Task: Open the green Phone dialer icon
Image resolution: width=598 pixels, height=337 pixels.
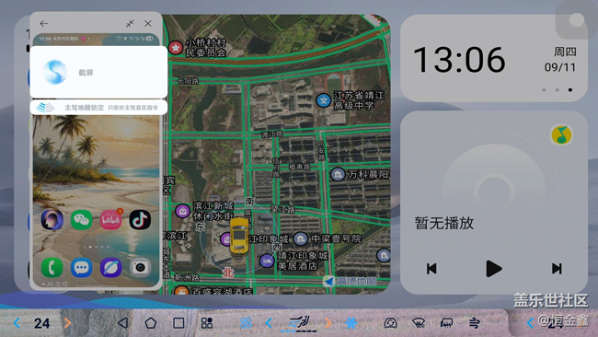Action: pyautogui.click(x=52, y=268)
